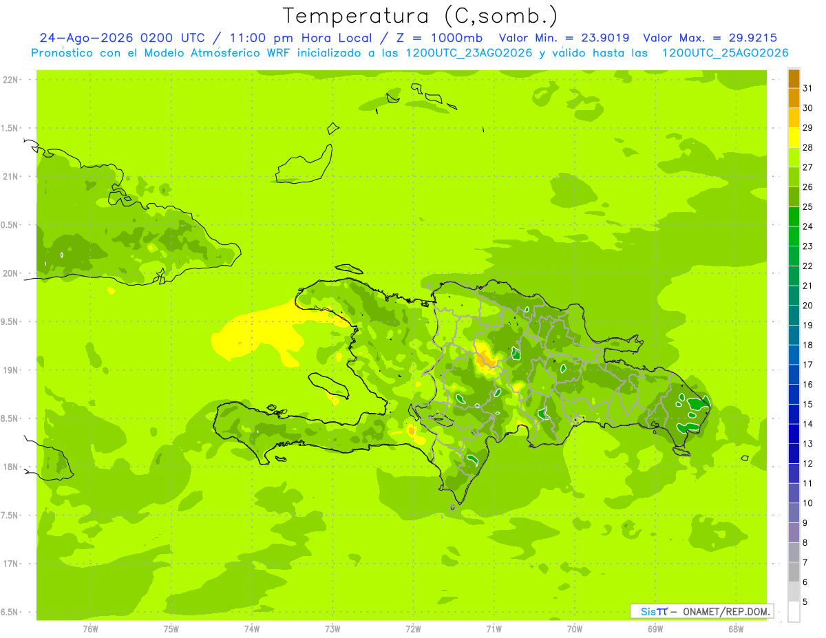Click the legend value label '24'
The width and height of the screenshot is (826, 638).
[x=807, y=226]
